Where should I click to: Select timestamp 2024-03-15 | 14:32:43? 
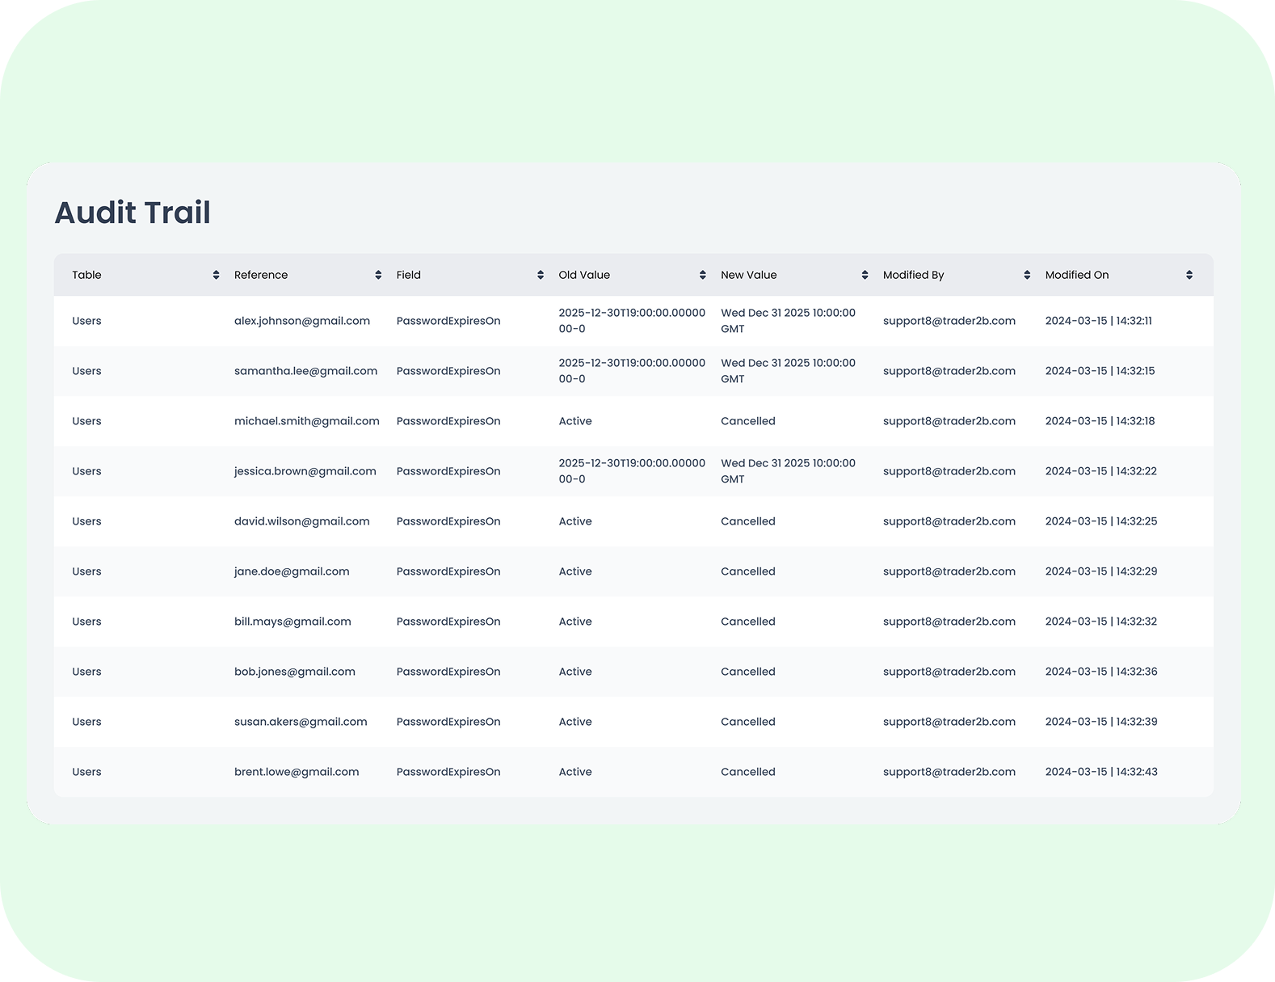(1100, 772)
